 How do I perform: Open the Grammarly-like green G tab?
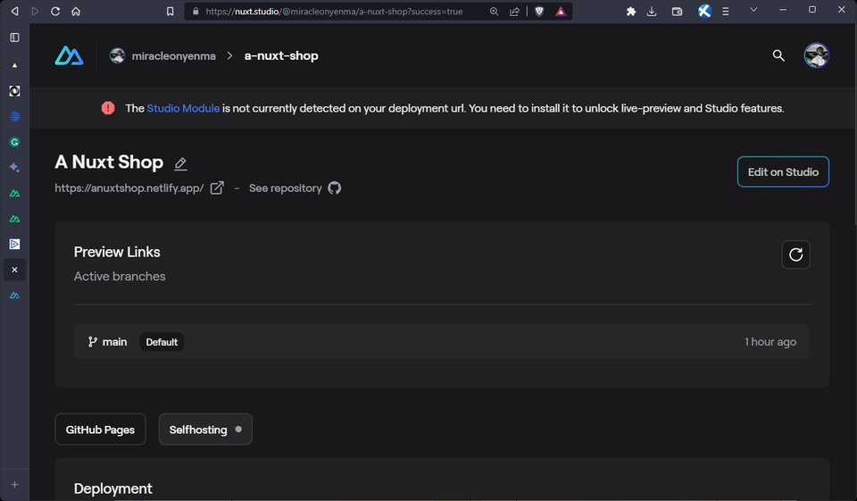coord(15,142)
